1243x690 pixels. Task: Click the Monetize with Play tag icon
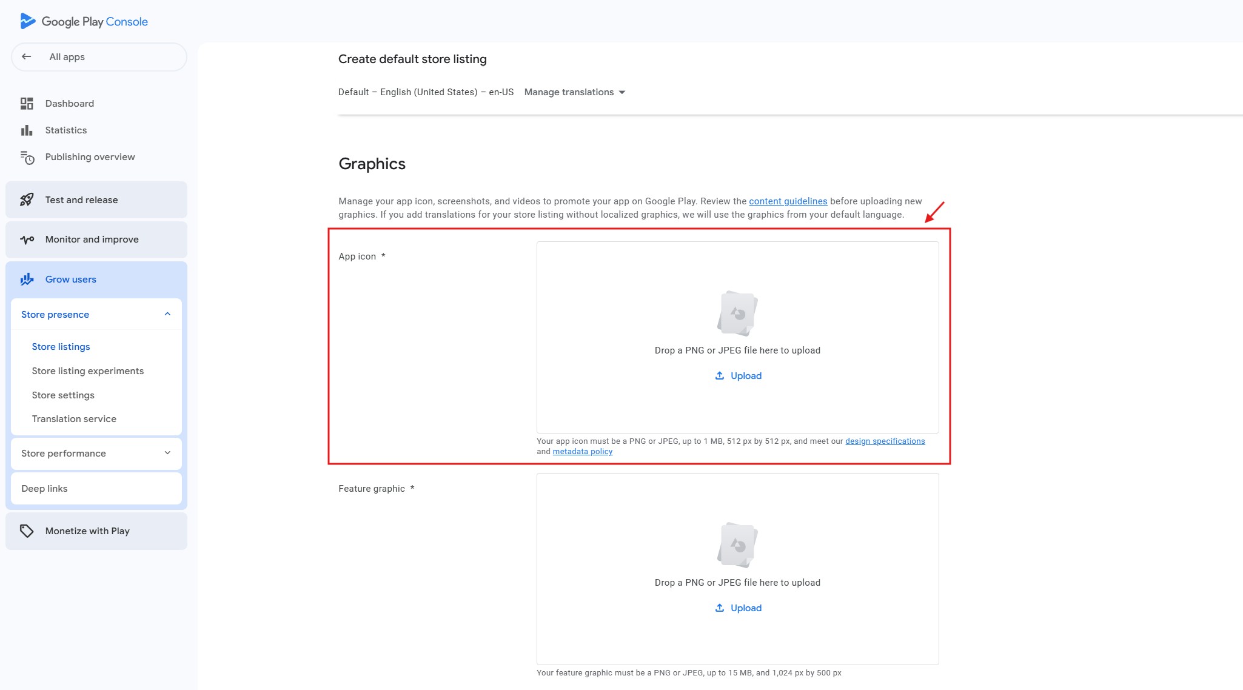tap(27, 531)
